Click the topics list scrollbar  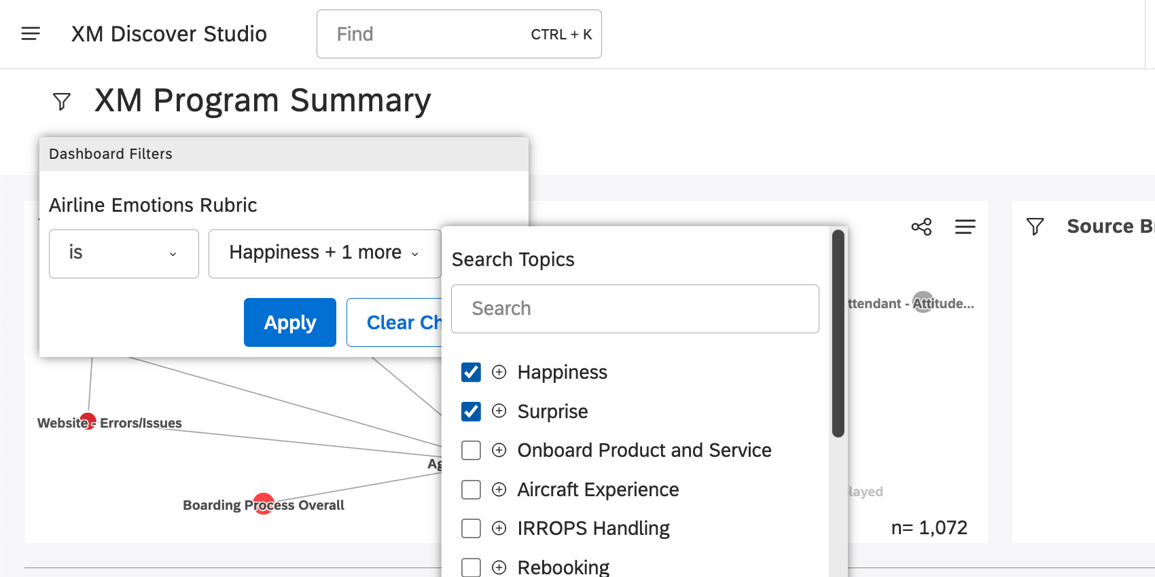[x=838, y=333]
